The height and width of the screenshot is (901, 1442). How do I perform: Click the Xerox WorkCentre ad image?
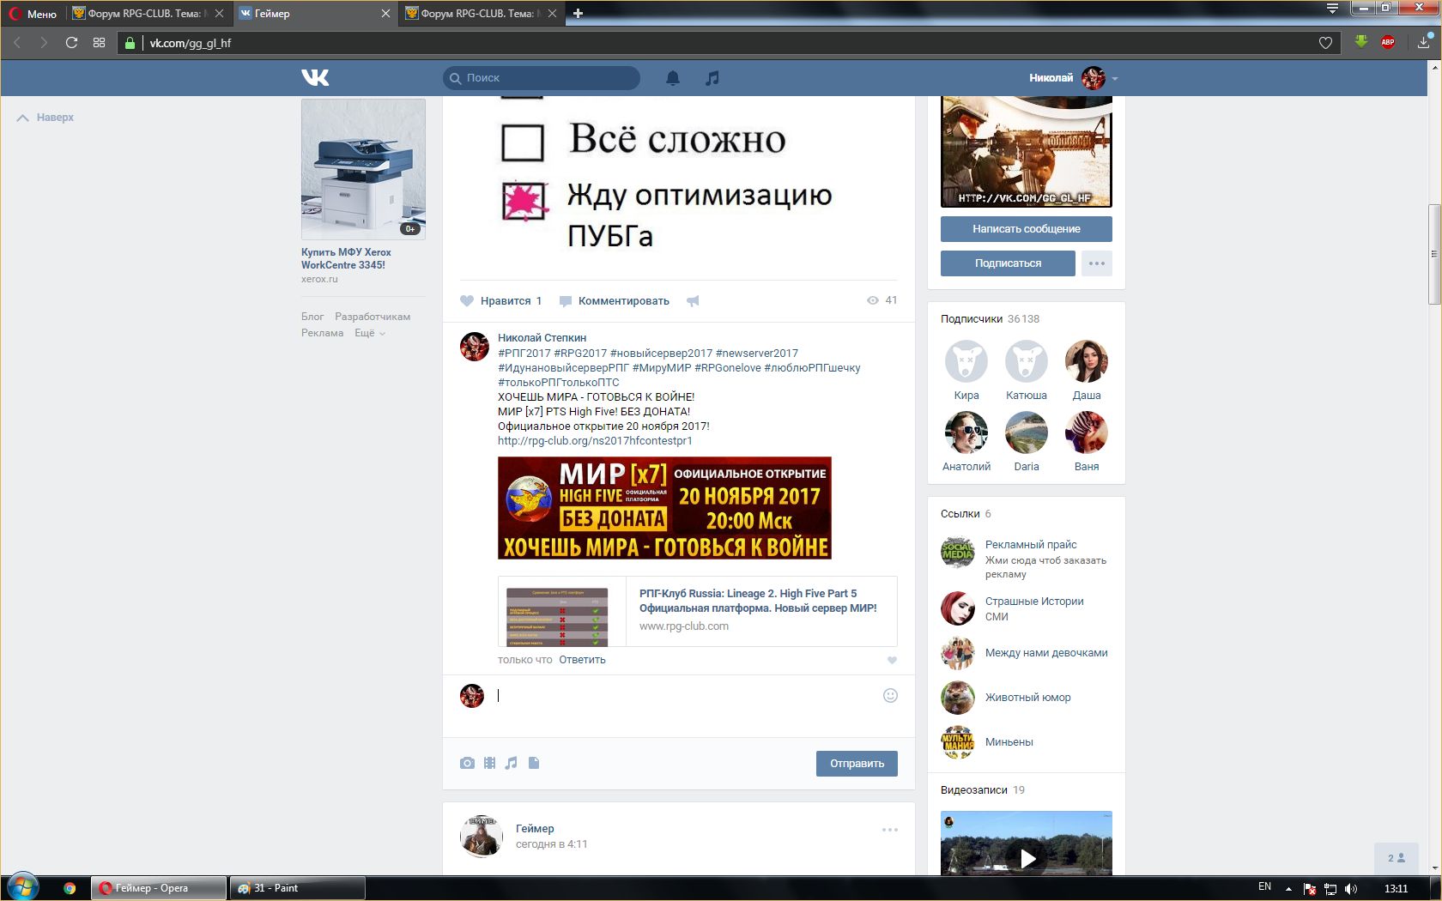coord(363,169)
